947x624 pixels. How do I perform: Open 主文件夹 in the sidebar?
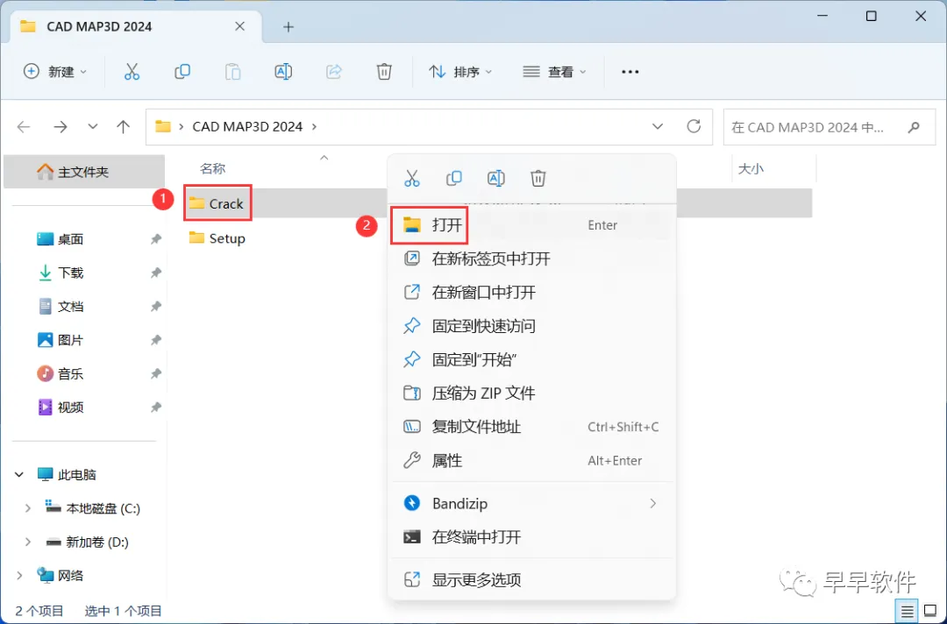click(x=84, y=172)
